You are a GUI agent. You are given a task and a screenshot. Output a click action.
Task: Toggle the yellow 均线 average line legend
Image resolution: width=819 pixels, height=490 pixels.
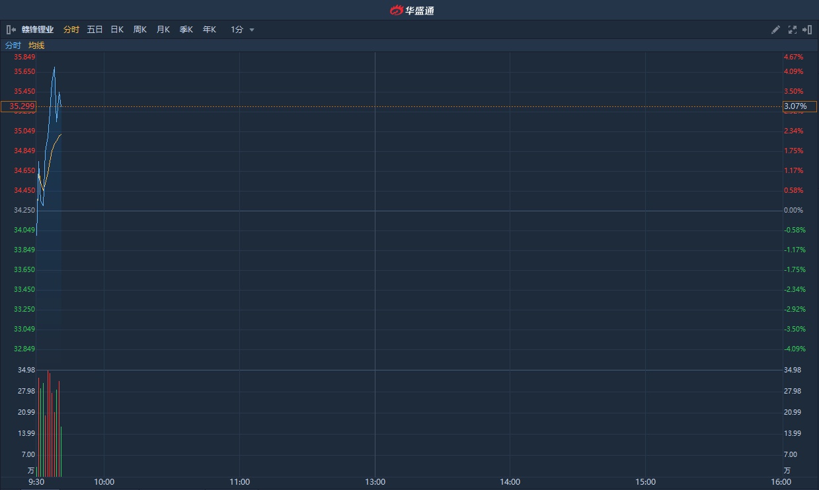pos(36,46)
